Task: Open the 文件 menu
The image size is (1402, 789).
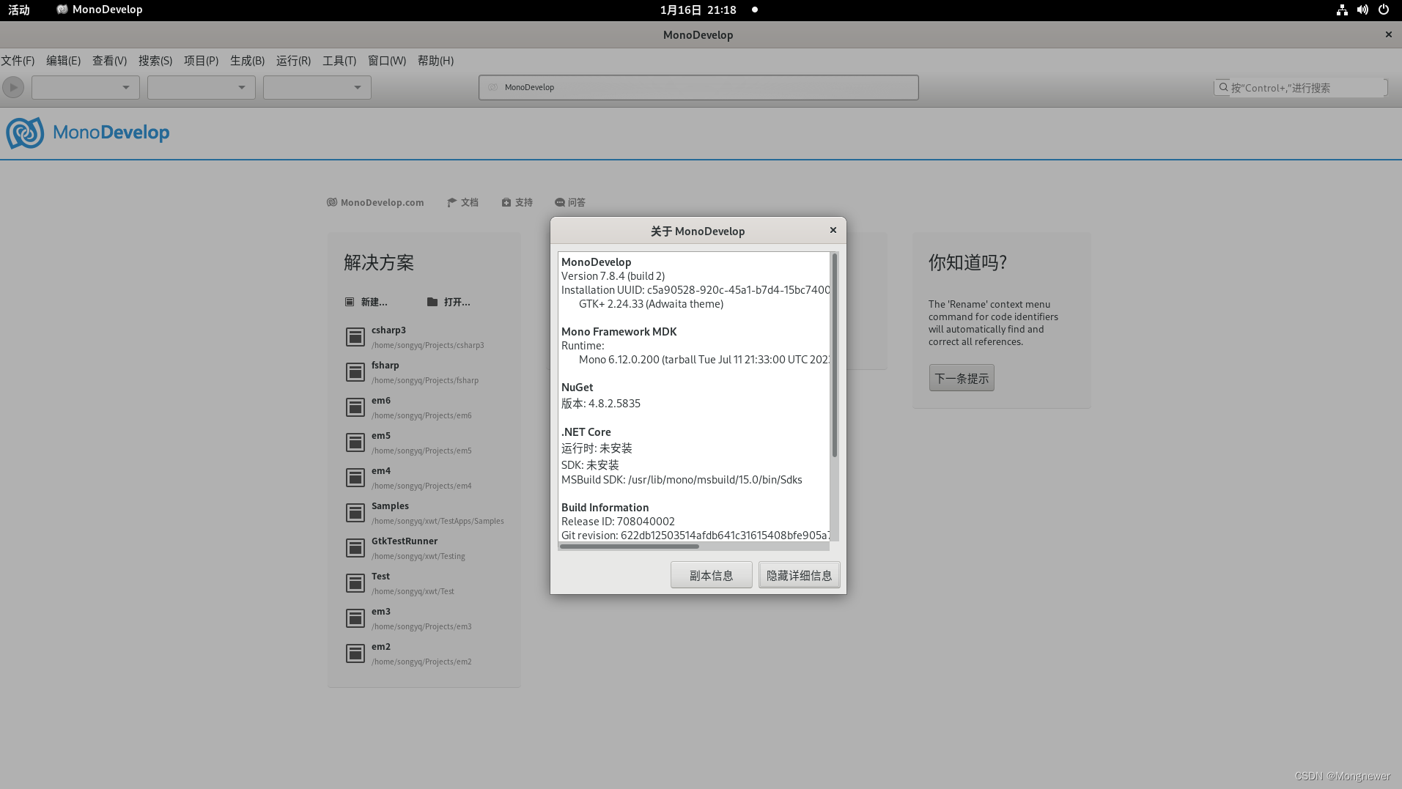Action: coord(18,61)
